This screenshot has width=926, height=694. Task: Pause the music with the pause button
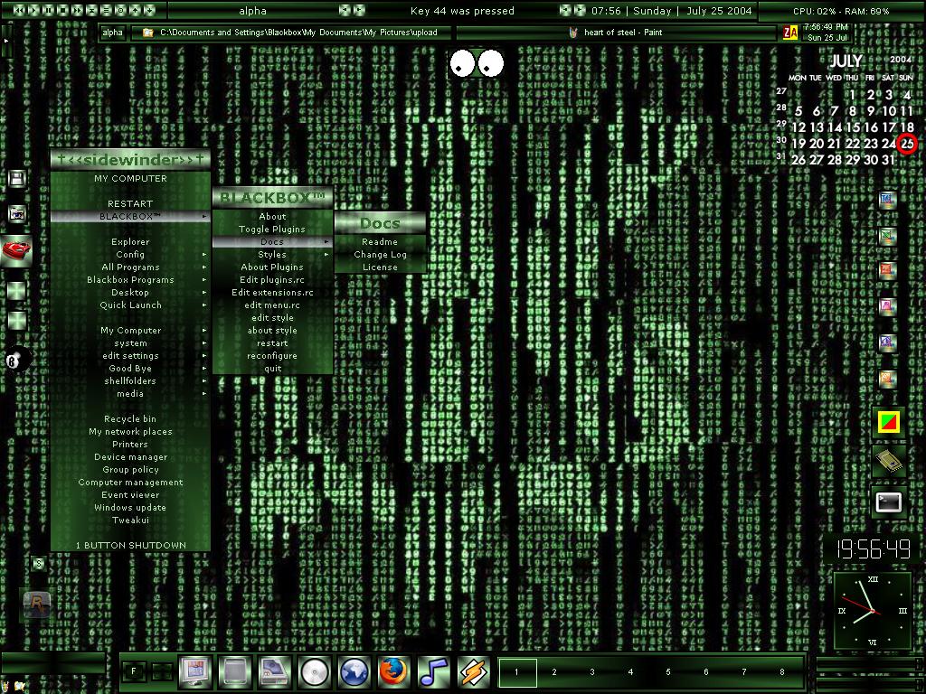pyautogui.click(x=49, y=10)
